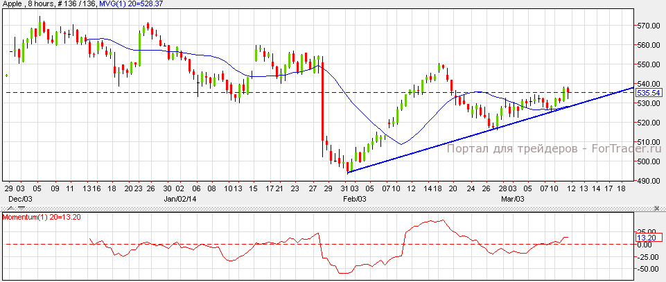Viewport: 666px width, 282px height.
Task: Click the "Apple, 8 hours" chart title
Action: tap(28, 5)
